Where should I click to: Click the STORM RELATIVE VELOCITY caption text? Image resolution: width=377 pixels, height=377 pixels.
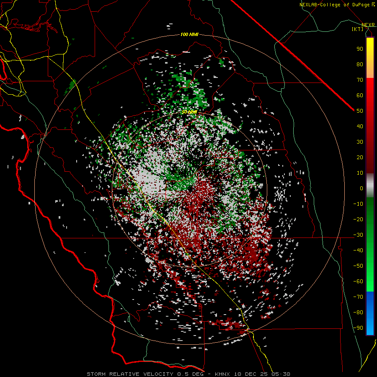click(130, 374)
